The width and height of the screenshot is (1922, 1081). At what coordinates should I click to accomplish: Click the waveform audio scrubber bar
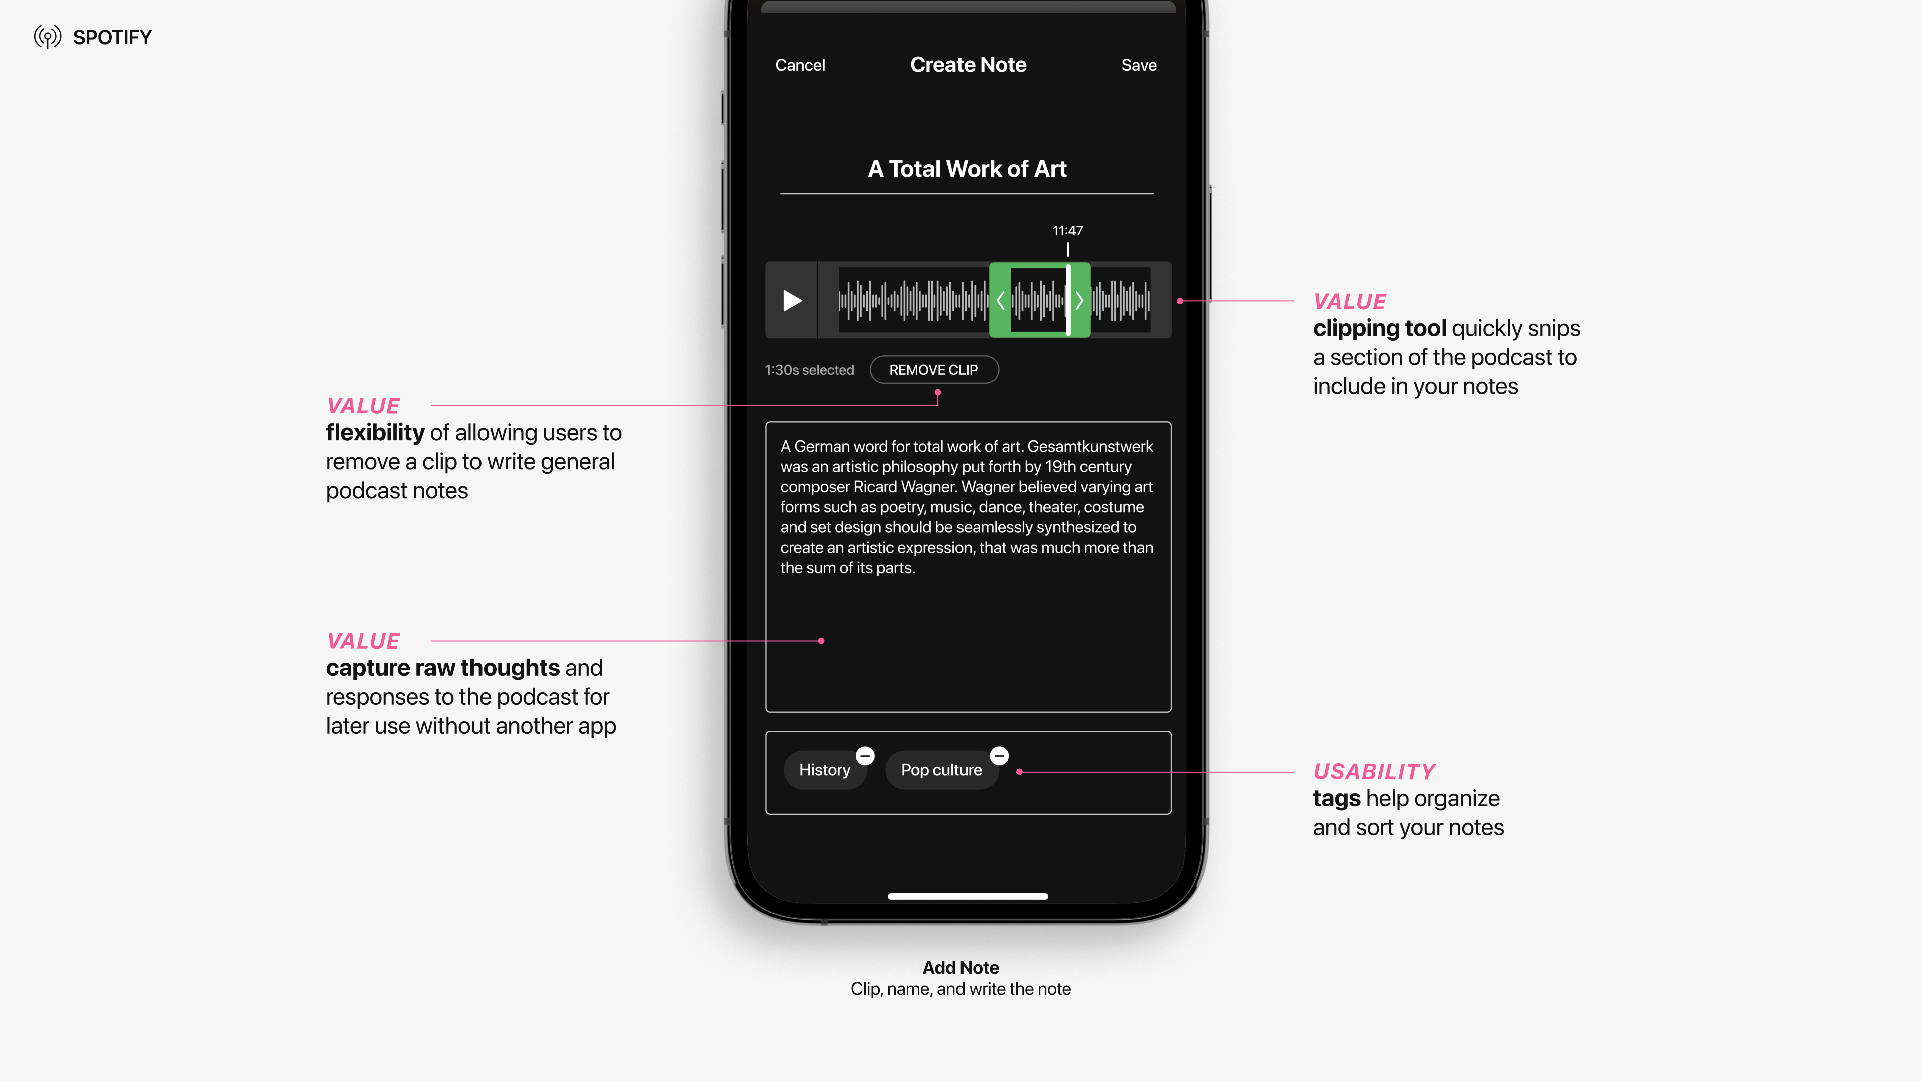click(968, 300)
